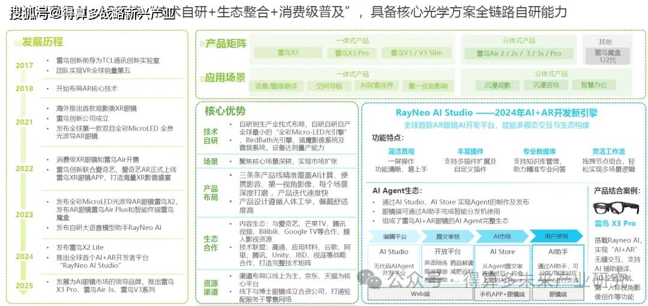
Task: Click the 编辑平台 step arrow
Action: pyautogui.click(x=394, y=236)
